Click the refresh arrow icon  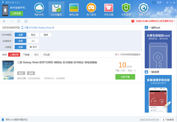[19, 21]
